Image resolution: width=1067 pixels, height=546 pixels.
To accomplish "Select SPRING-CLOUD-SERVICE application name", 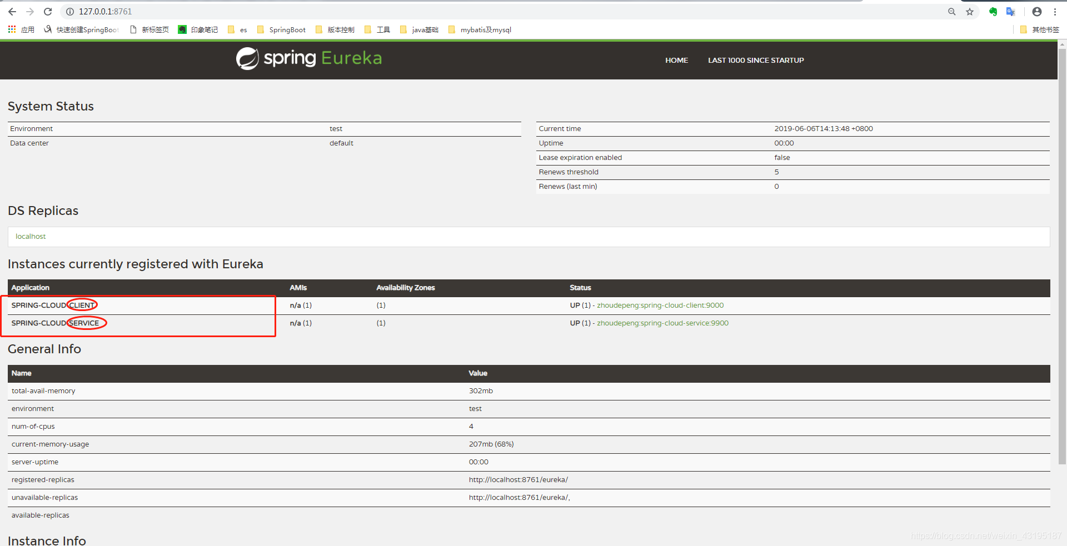I will (55, 323).
